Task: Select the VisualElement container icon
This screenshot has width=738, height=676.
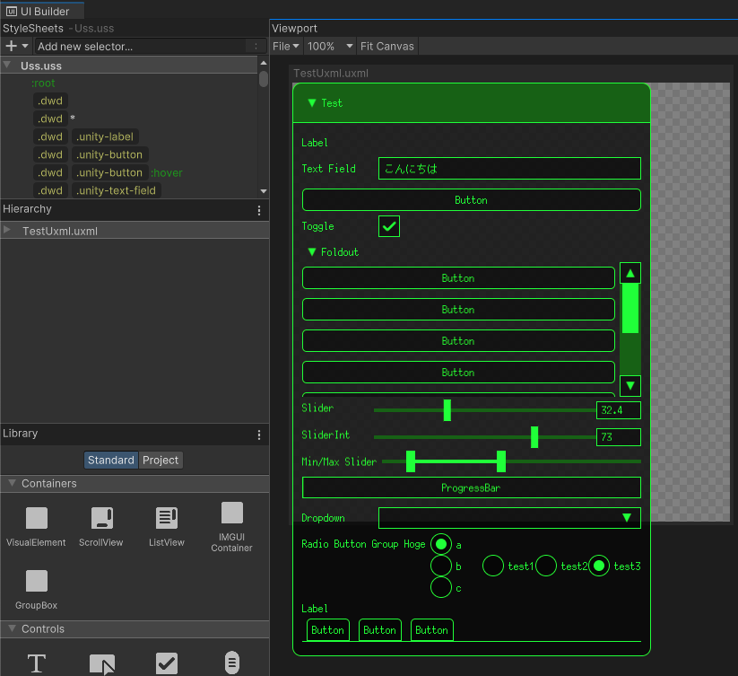Action: 36,519
